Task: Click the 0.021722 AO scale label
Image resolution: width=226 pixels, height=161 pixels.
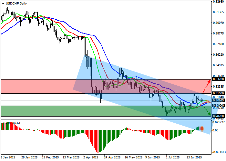Action: 219,122
